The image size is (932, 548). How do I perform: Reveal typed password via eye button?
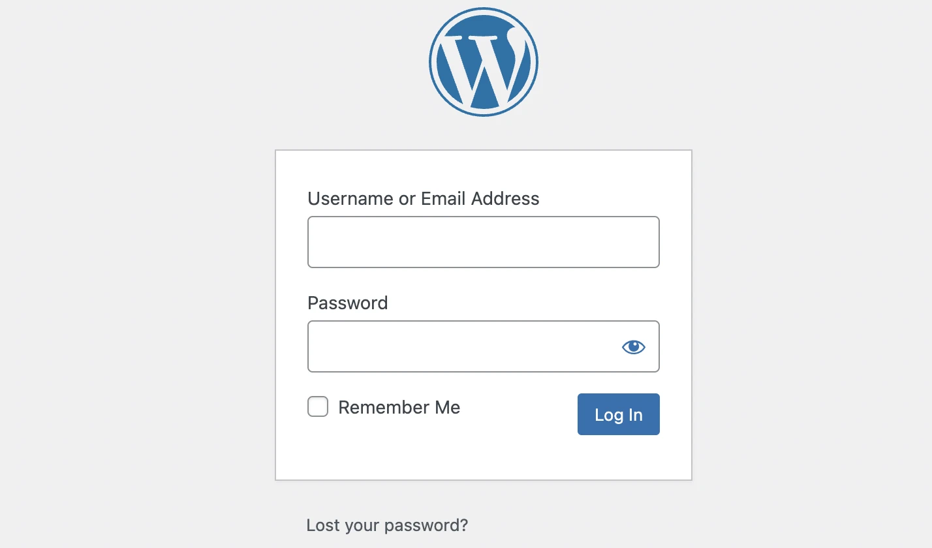click(633, 347)
